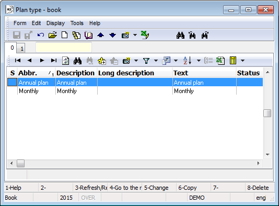The height and width of the screenshot is (206, 279).
Task: Click the binoculars with right arrow icon
Action: pyautogui.click(x=205, y=35)
